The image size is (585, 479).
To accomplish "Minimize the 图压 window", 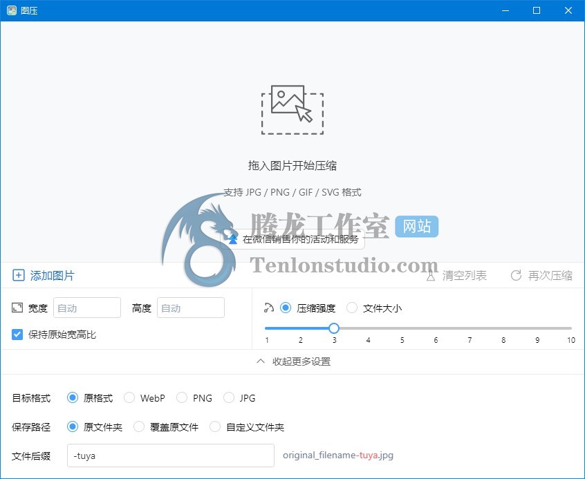I will [505, 10].
